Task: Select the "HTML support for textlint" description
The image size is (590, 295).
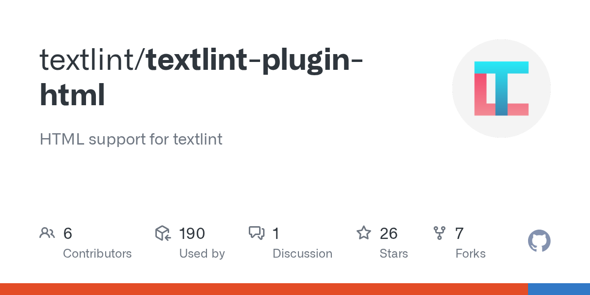Action: pyautogui.click(x=131, y=139)
